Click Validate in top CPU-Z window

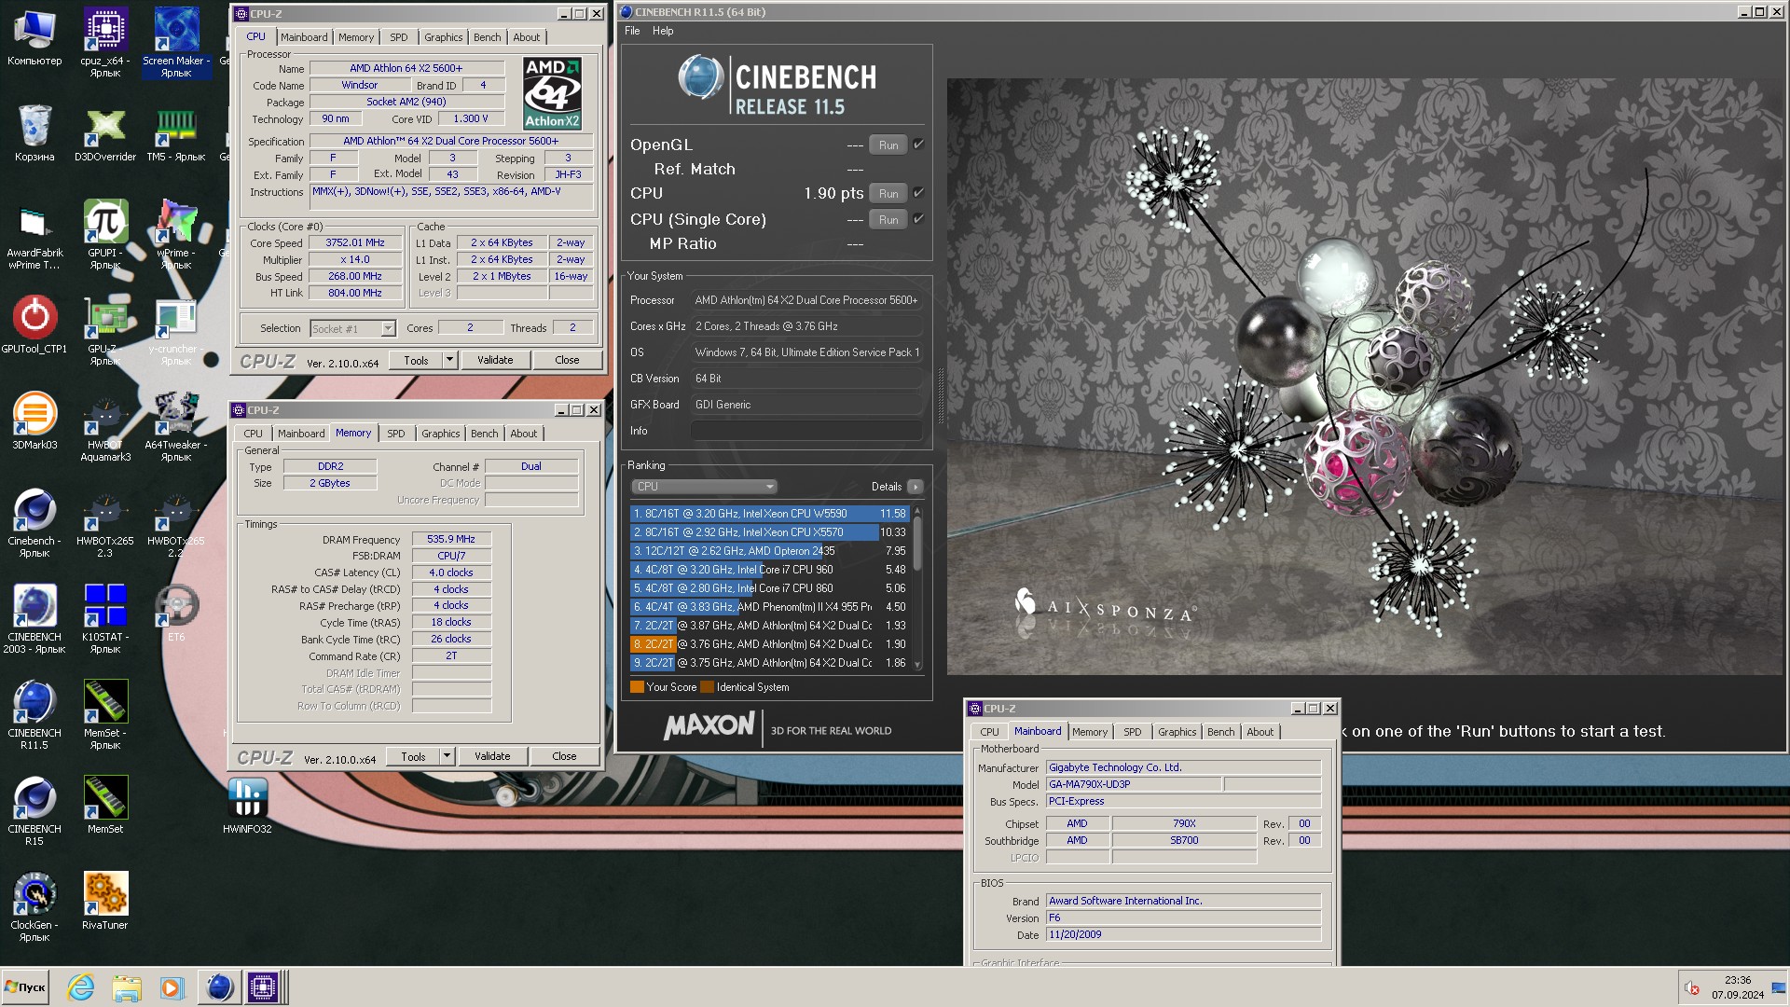tap(495, 360)
